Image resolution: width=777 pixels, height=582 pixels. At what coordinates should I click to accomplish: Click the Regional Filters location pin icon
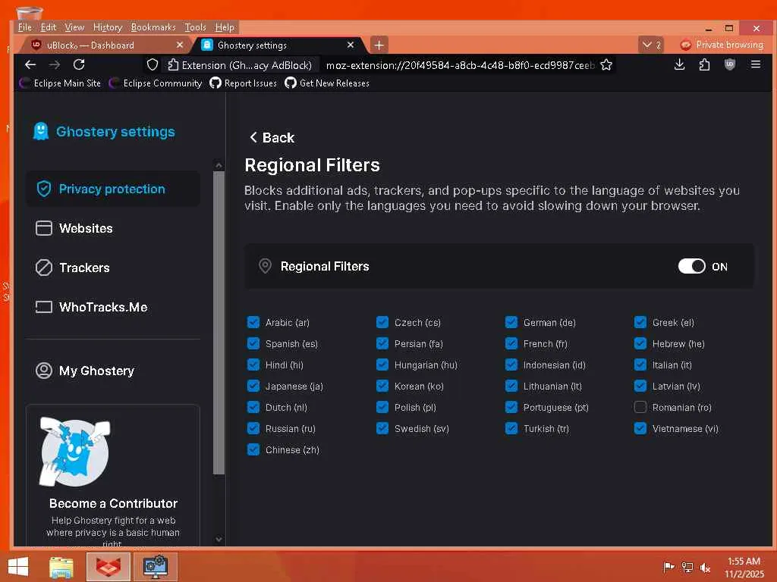pos(265,266)
